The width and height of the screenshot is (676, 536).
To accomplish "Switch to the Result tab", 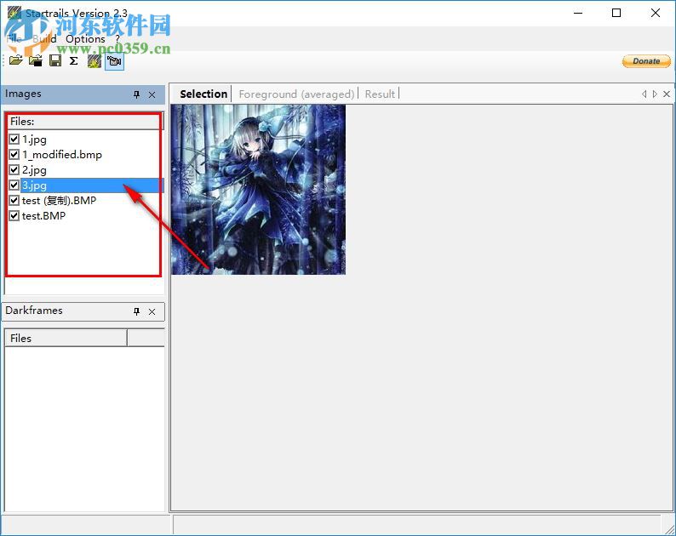I will [380, 94].
